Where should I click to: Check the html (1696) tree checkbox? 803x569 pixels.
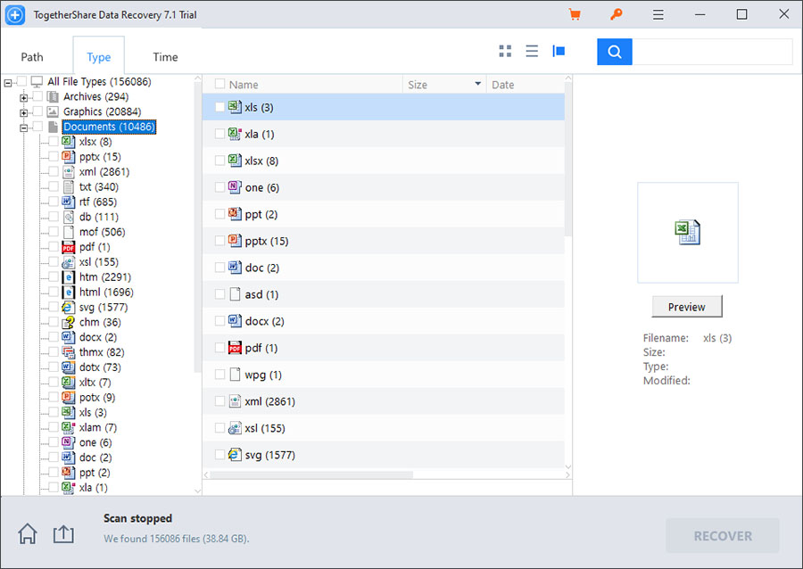(54, 292)
